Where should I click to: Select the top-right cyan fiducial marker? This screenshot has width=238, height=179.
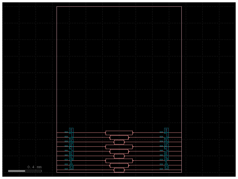167,130
